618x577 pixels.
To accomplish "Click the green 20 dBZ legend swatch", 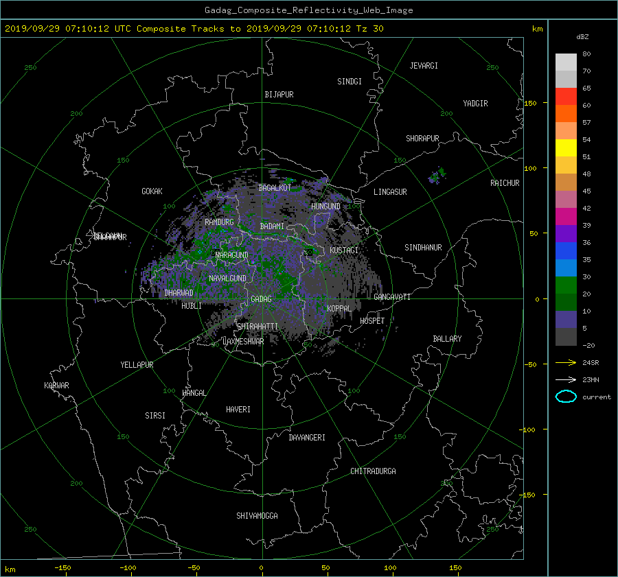I will tap(566, 285).
